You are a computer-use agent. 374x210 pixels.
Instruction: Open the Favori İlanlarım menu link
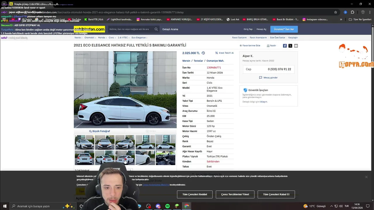click(x=239, y=38)
